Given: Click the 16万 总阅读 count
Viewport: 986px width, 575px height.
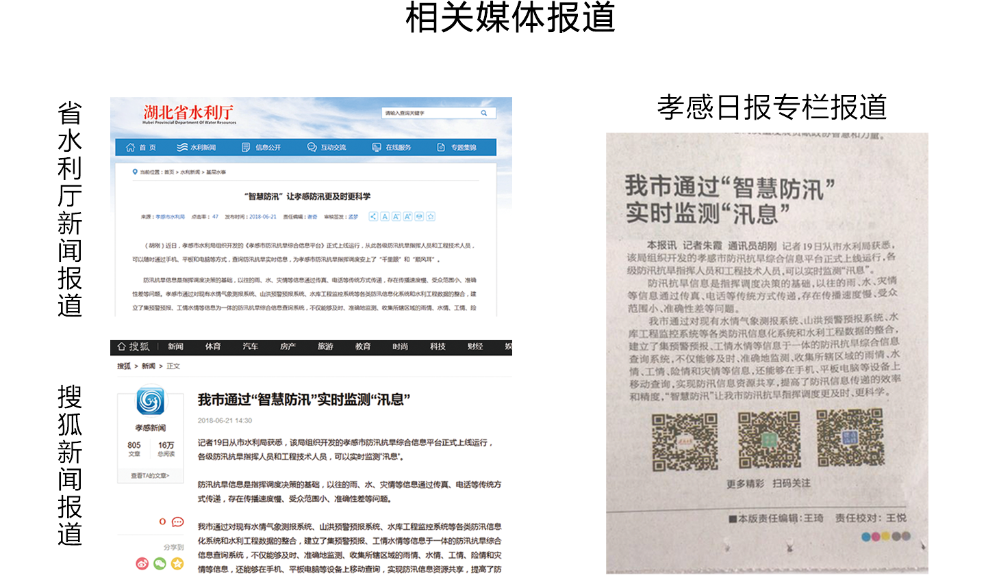Looking at the screenshot, I should pos(166,449).
